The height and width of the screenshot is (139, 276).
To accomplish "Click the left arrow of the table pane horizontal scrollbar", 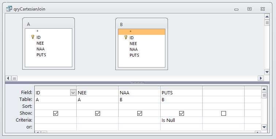I will coord(8,78).
